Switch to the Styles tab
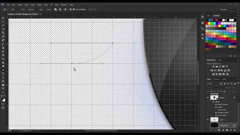Screen dimensions: 240x135 (x=220, y=60)
